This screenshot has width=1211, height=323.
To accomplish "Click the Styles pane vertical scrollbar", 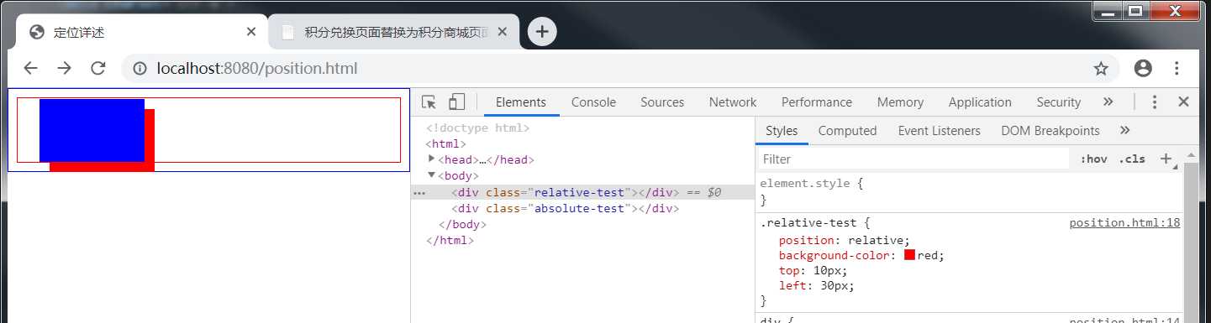I will 1191,242.
